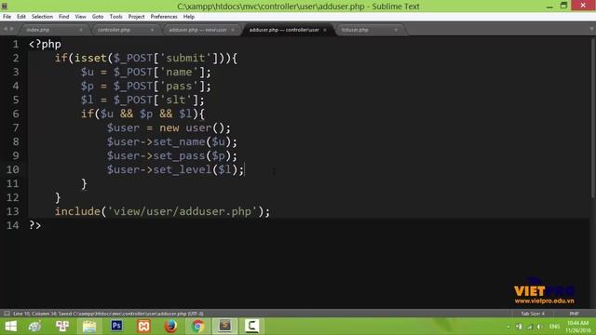Open the Project menu

(x=136, y=17)
